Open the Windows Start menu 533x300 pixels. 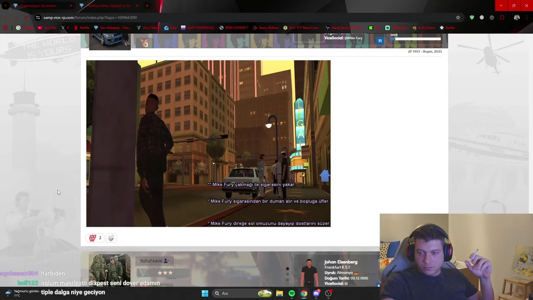[205, 293]
